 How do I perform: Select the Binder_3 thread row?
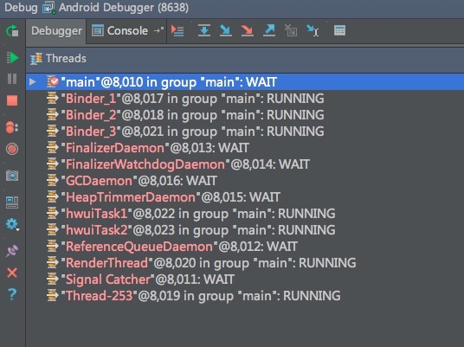[245, 132]
